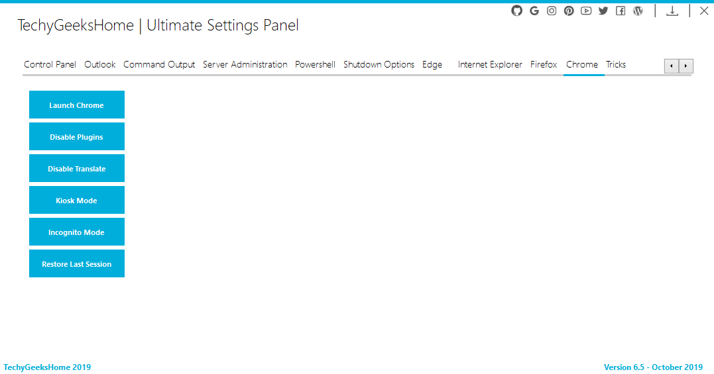
Task: Select the Server Administration tab
Action: tap(245, 64)
